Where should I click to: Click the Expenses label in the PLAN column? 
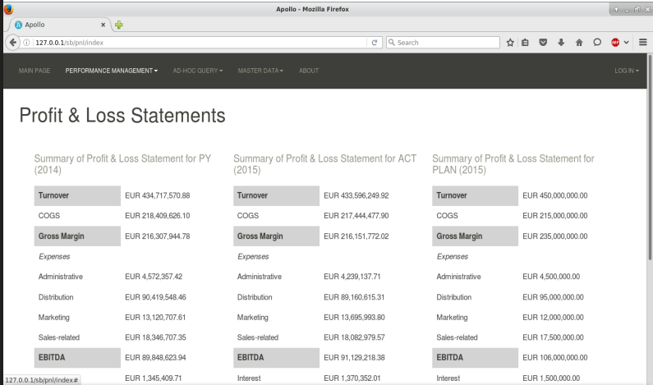point(453,256)
